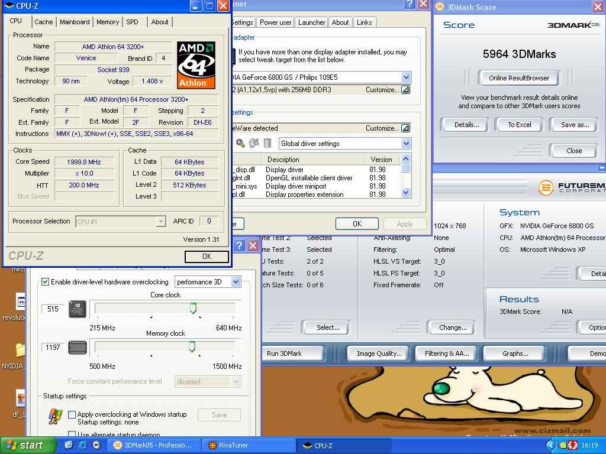Screen dimensions: 606x454
Task: Click the media player quick launch icon
Action: click(x=96, y=445)
